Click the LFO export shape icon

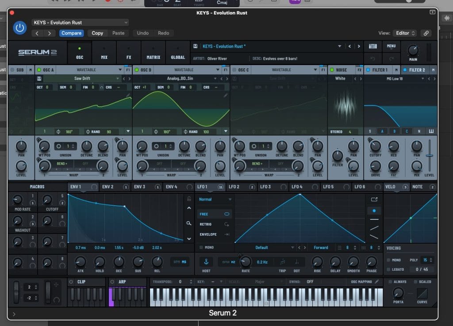coord(374,199)
